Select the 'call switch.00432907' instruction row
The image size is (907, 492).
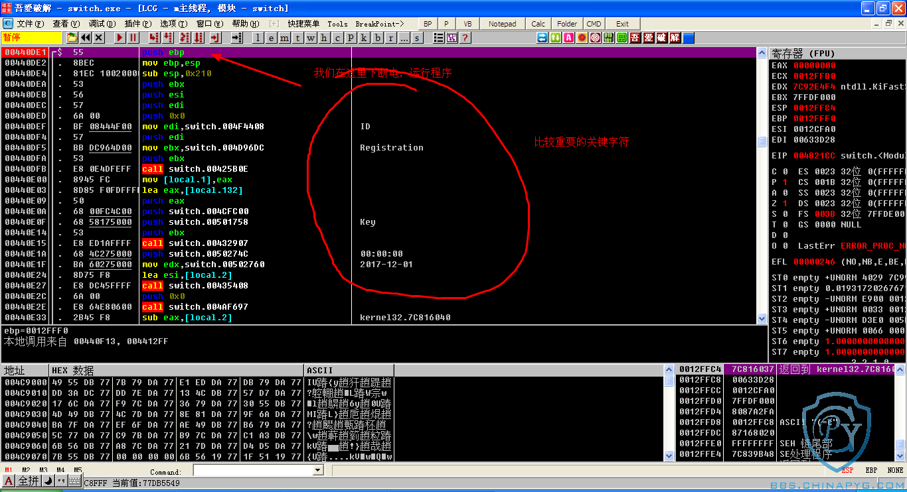(x=378, y=243)
